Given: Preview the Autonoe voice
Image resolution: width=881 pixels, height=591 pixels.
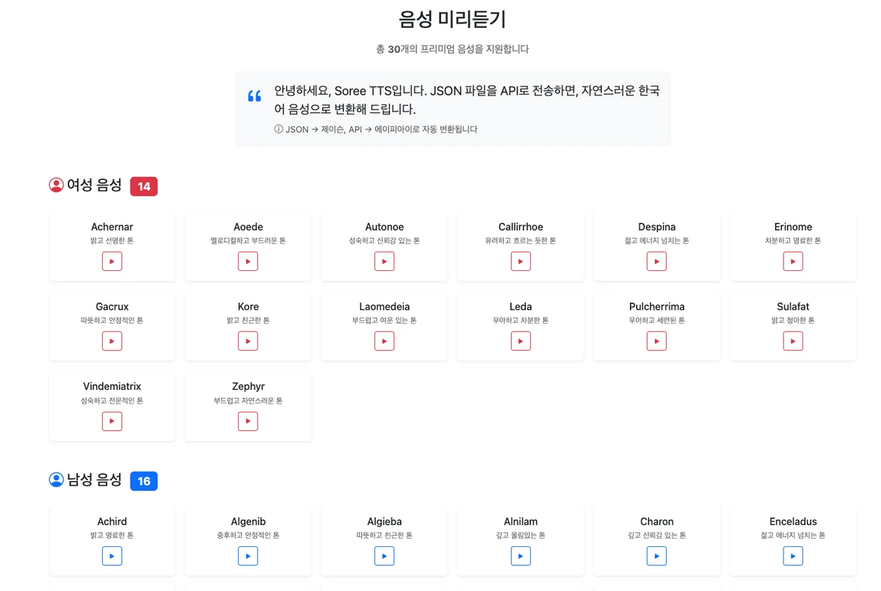Looking at the screenshot, I should 384,261.
